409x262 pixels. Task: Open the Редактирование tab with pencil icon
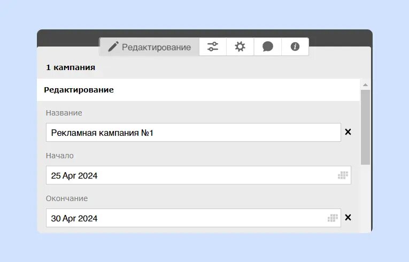150,47
